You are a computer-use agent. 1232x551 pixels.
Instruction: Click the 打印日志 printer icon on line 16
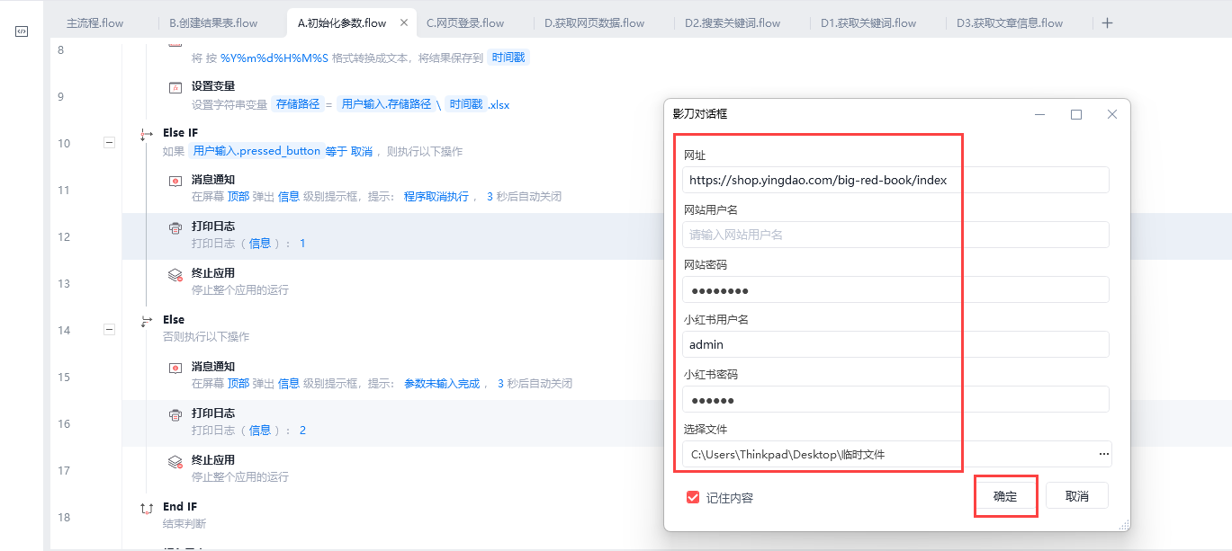pos(175,414)
